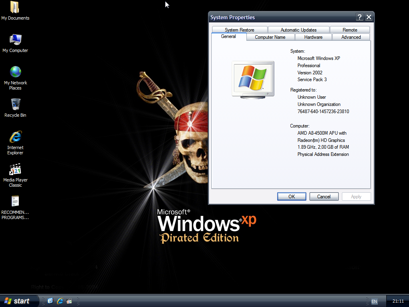This screenshot has width=409, height=307.
Task: Click the Professional edition text
Action: 309,66
